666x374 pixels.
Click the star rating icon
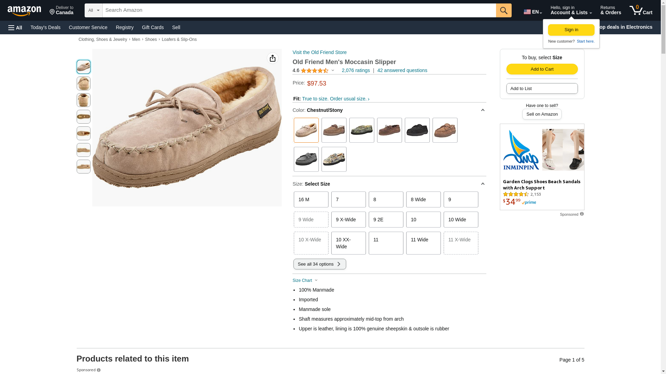tap(314, 71)
